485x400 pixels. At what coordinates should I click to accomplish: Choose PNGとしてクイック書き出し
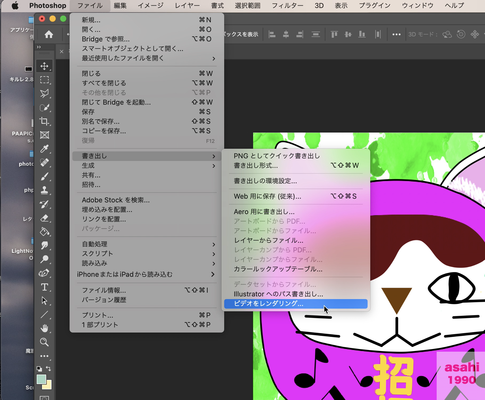click(296, 156)
